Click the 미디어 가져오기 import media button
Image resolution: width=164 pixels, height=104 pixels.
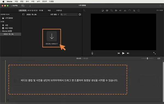coord(52,38)
